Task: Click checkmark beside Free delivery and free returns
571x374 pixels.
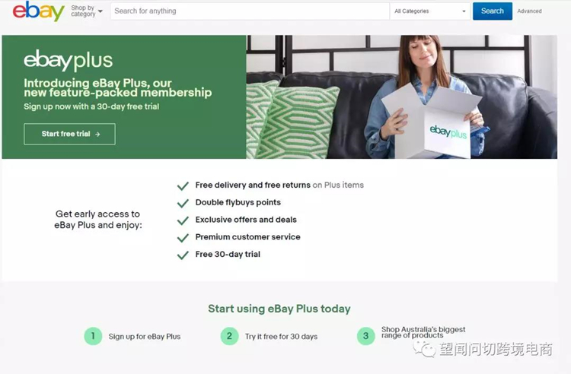Action: pyautogui.click(x=183, y=185)
